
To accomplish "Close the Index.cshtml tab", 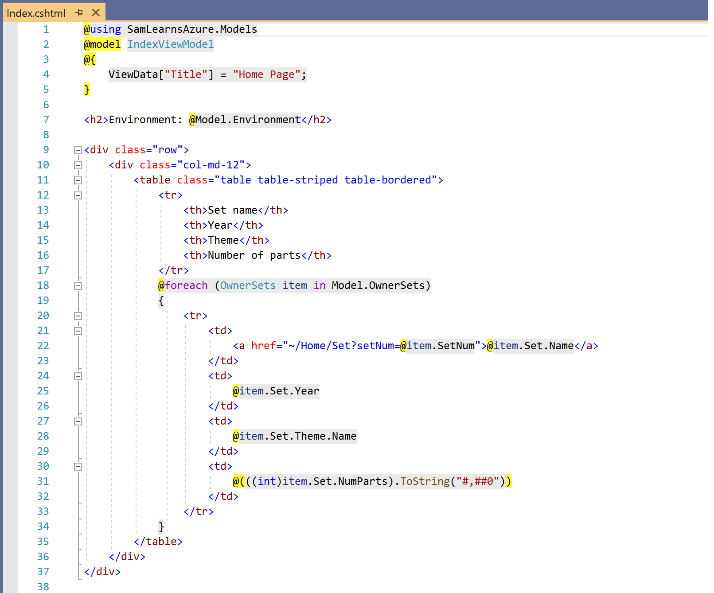I will [x=96, y=12].
